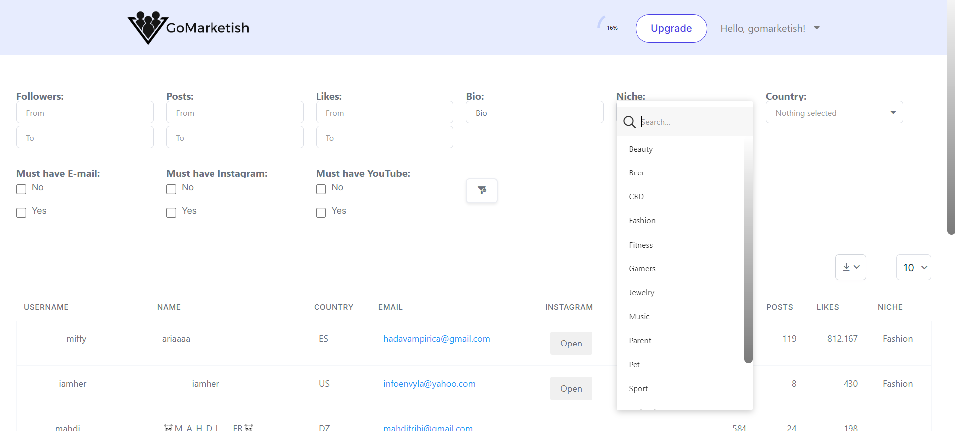Click the Niche list scrollbar
Screen dimensions: 955x431
(748, 249)
